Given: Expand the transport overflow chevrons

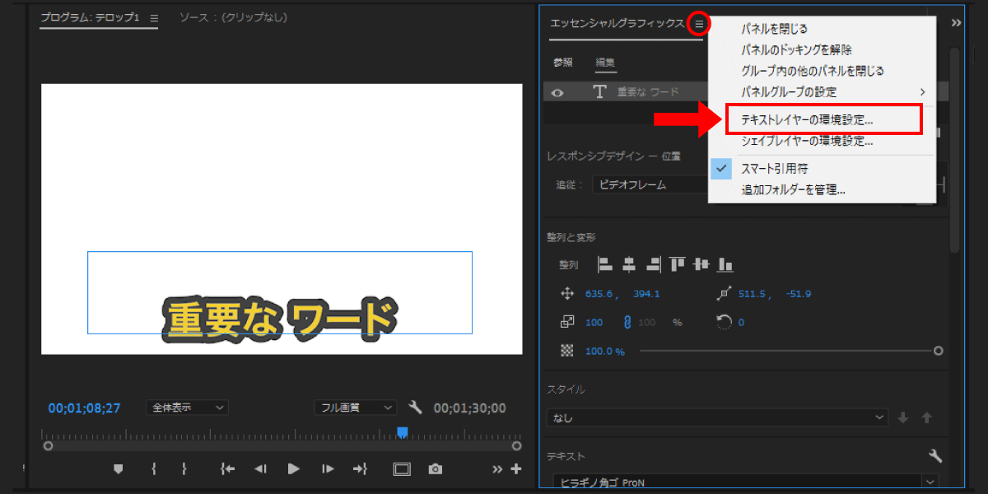Looking at the screenshot, I should pos(497,468).
